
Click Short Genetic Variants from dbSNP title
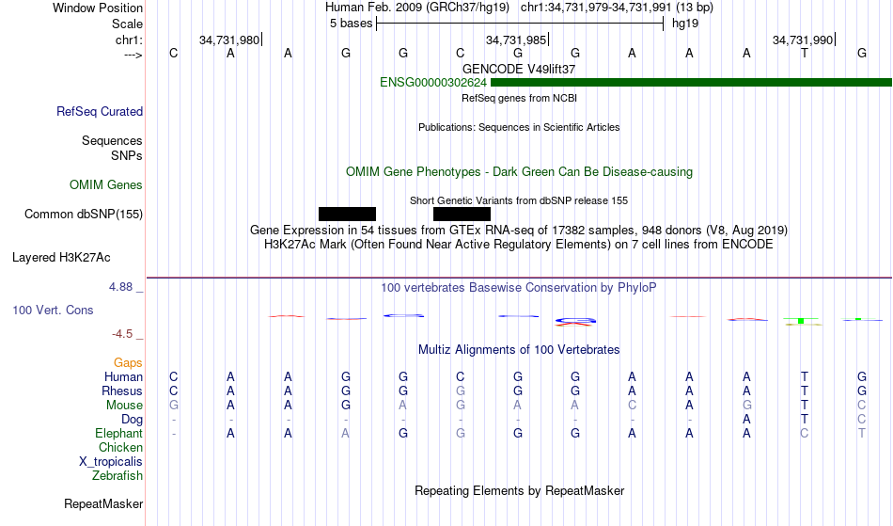coord(519,200)
